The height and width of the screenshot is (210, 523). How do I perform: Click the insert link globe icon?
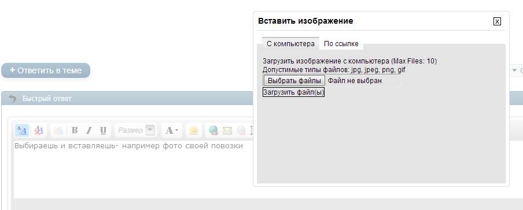[x=213, y=130]
